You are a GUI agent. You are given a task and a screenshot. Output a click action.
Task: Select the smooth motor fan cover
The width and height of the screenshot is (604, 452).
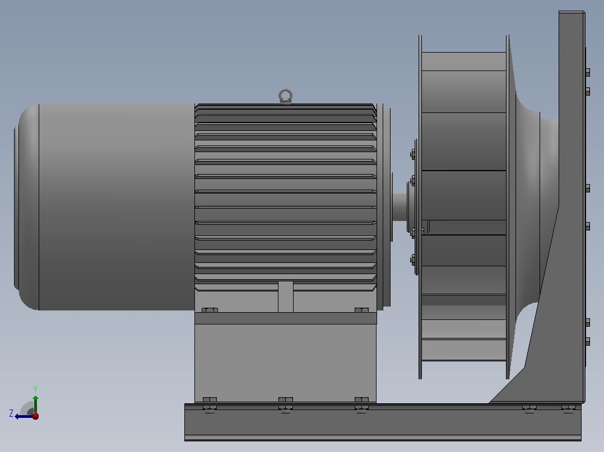click(x=105, y=207)
